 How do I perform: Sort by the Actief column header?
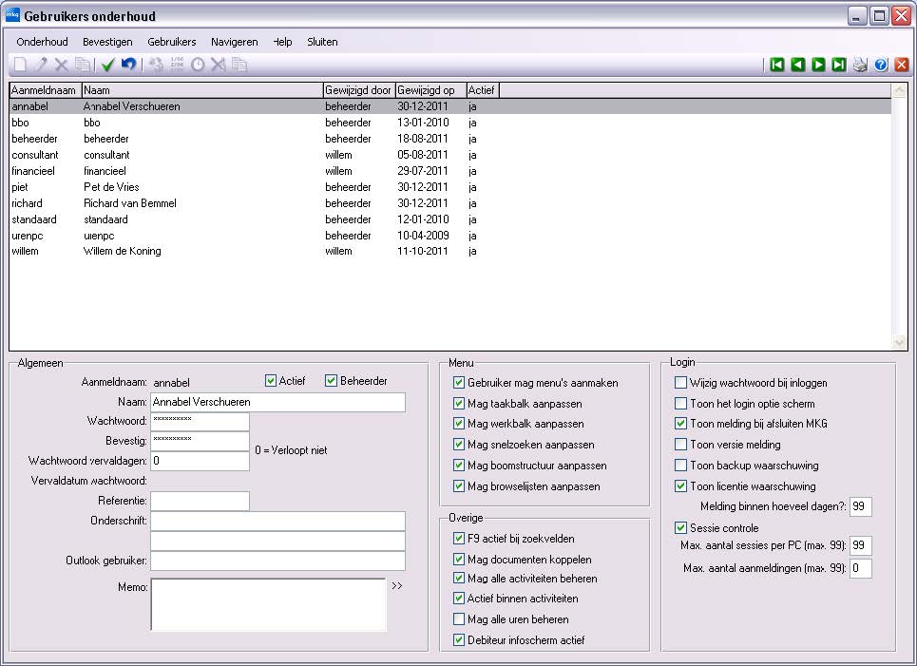coord(483,90)
